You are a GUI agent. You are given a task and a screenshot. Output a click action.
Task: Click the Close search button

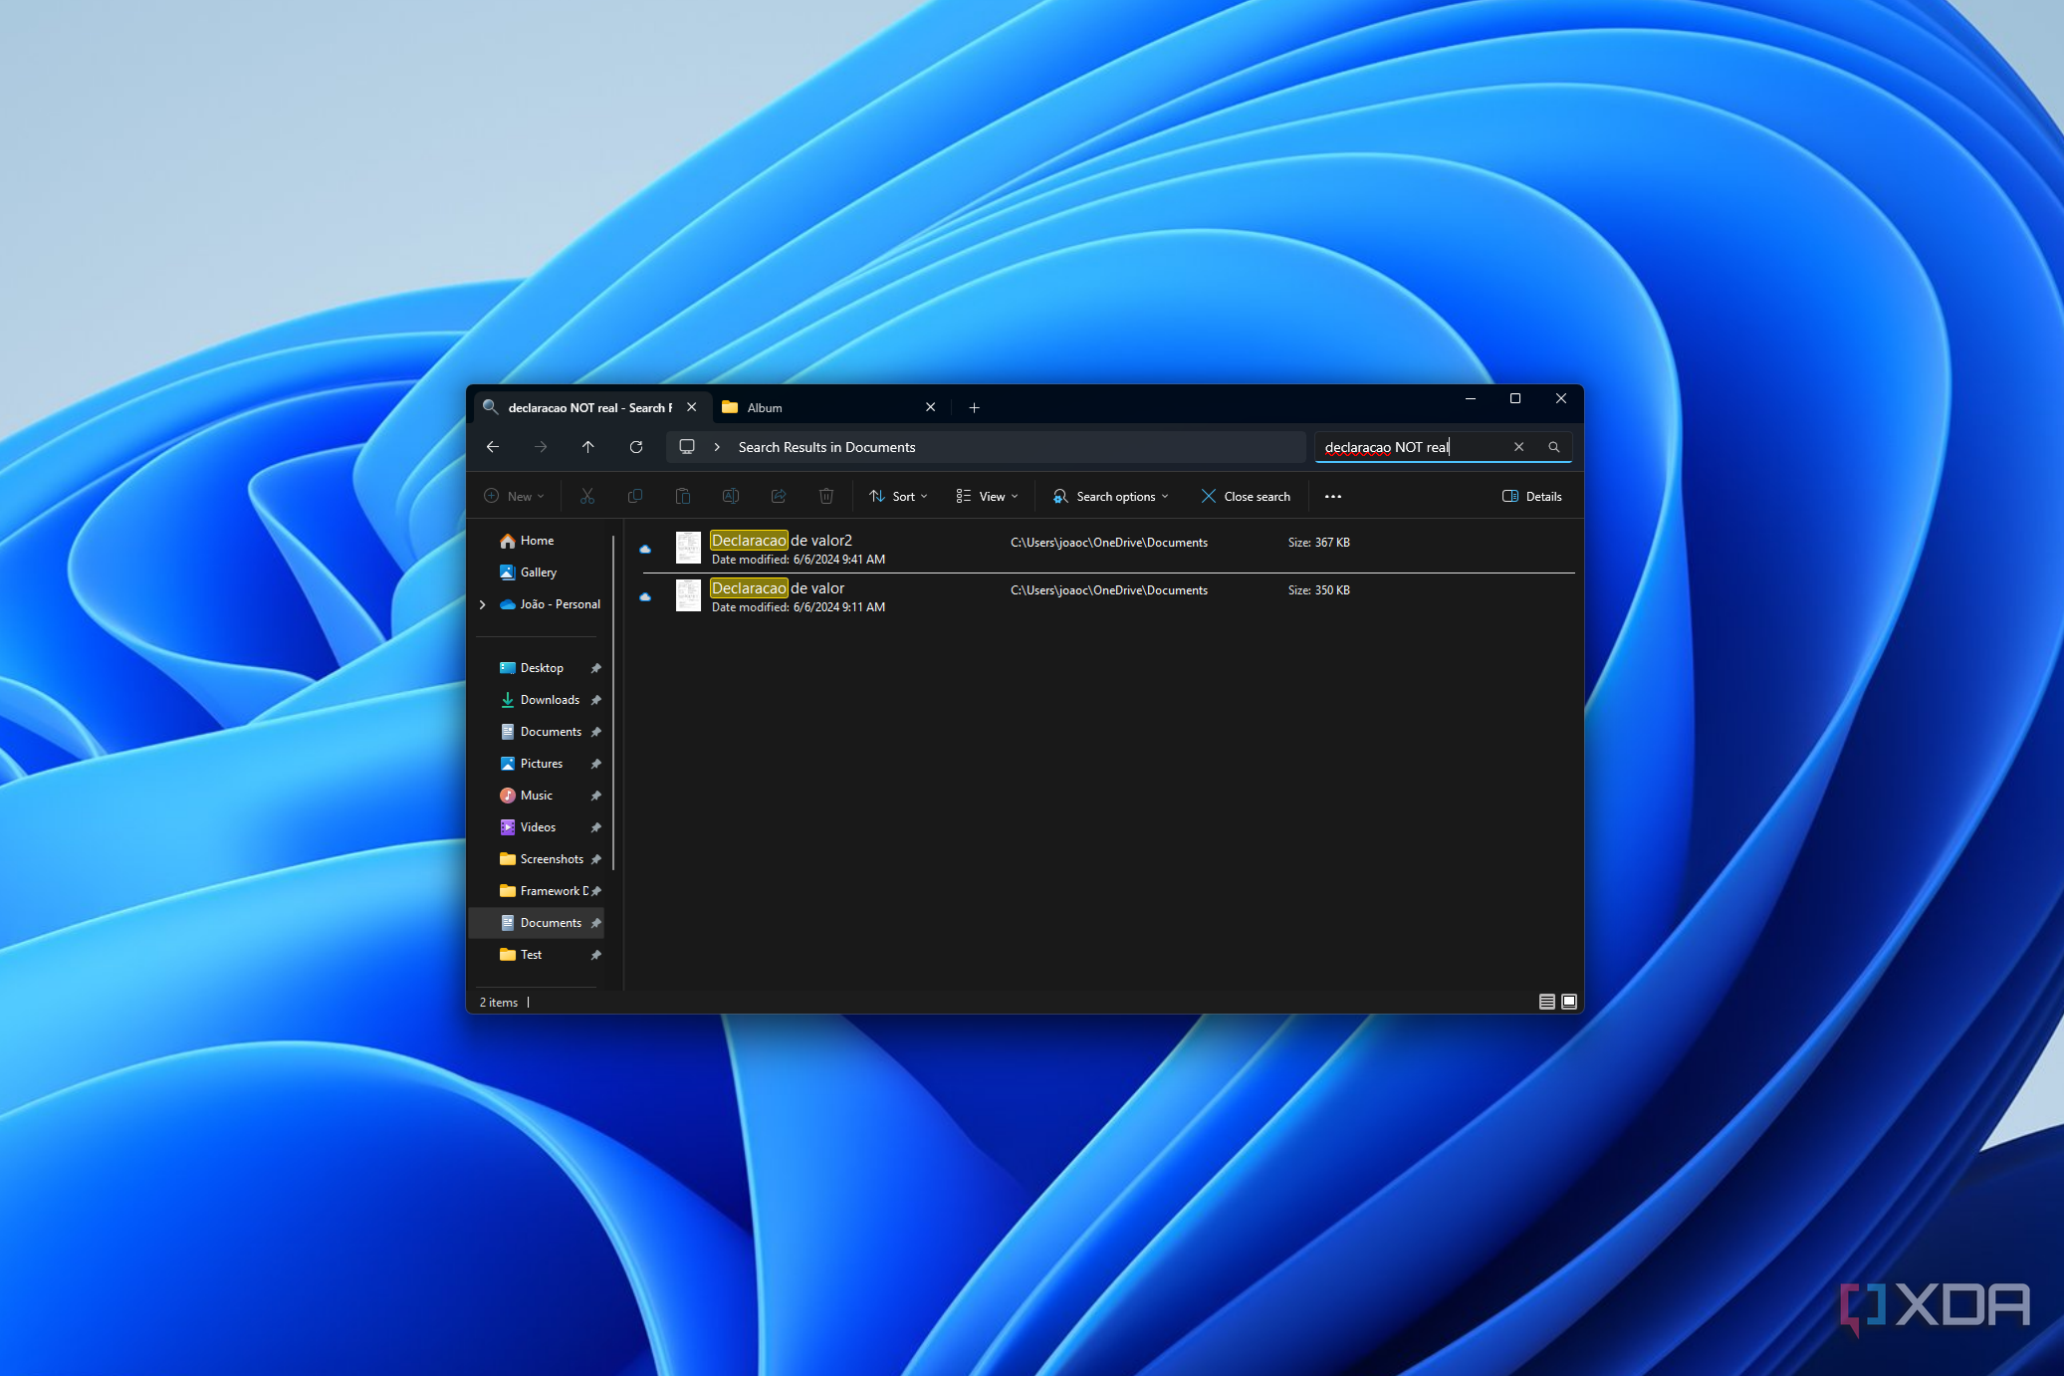[x=1246, y=496]
